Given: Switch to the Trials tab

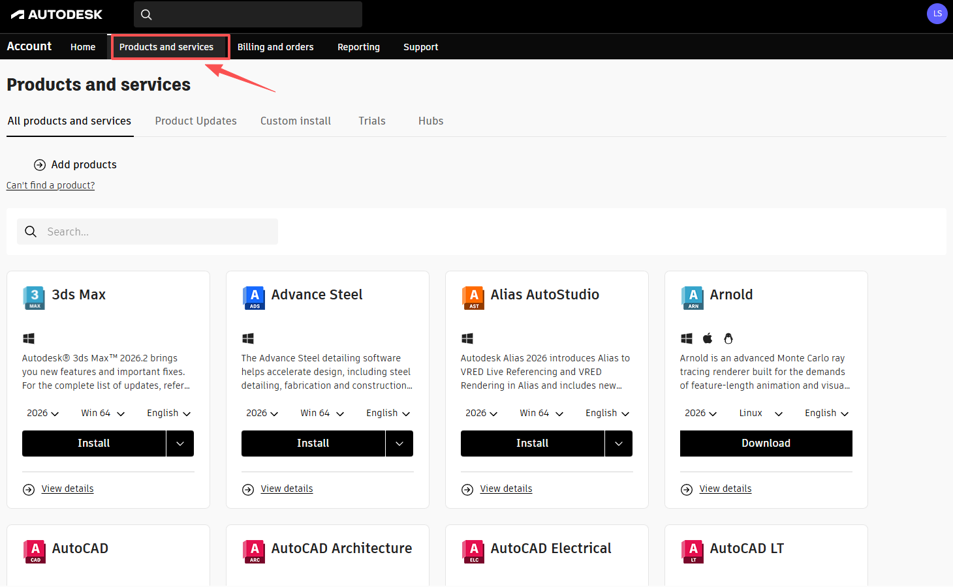Looking at the screenshot, I should [x=371, y=121].
